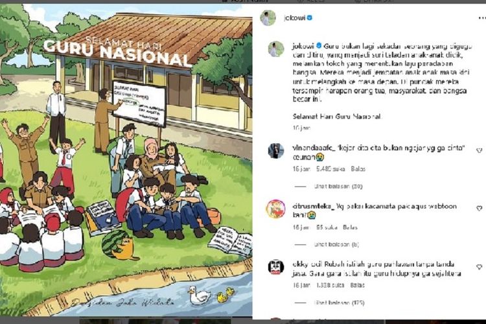Expand replies under vinandaaafc_ comment (50)
486x324 pixels.
(x=338, y=187)
